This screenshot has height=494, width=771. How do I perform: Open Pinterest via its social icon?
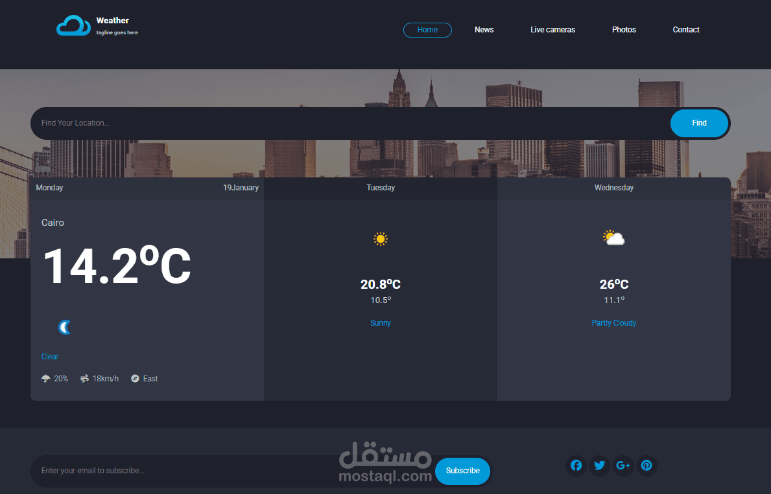click(x=646, y=466)
